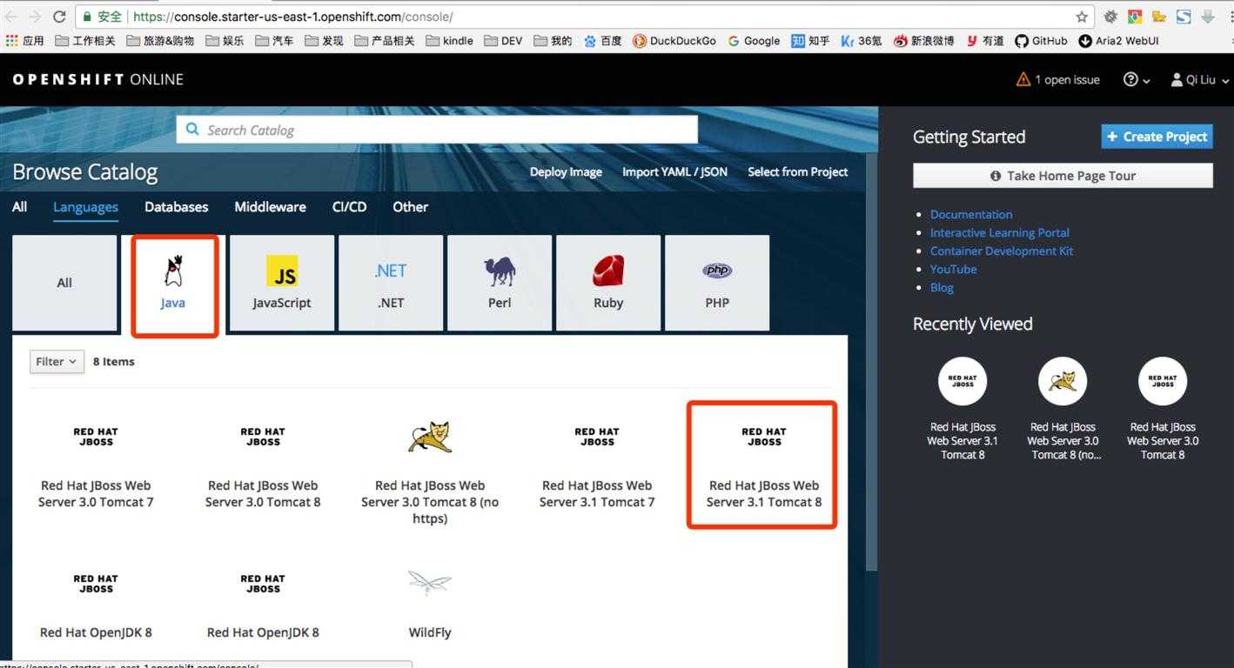Viewport: 1234px width, 668px height.
Task: Open recently viewed Tomcat 8 (no... item
Action: (x=1063, y=409)
